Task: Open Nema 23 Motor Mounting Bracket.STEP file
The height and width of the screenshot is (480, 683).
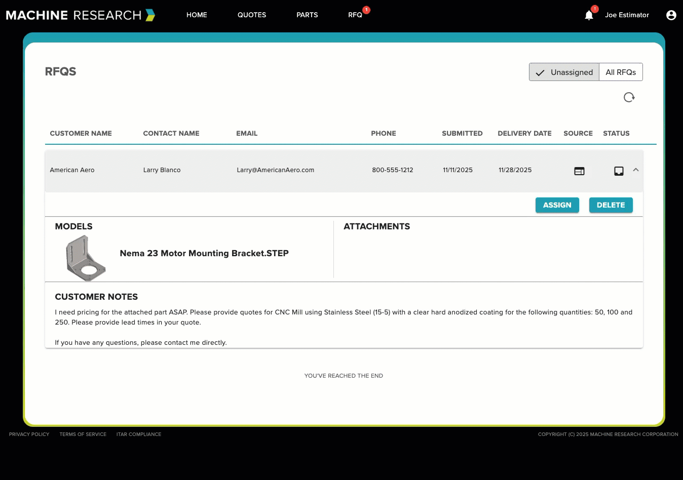Action: coord(204,253)
